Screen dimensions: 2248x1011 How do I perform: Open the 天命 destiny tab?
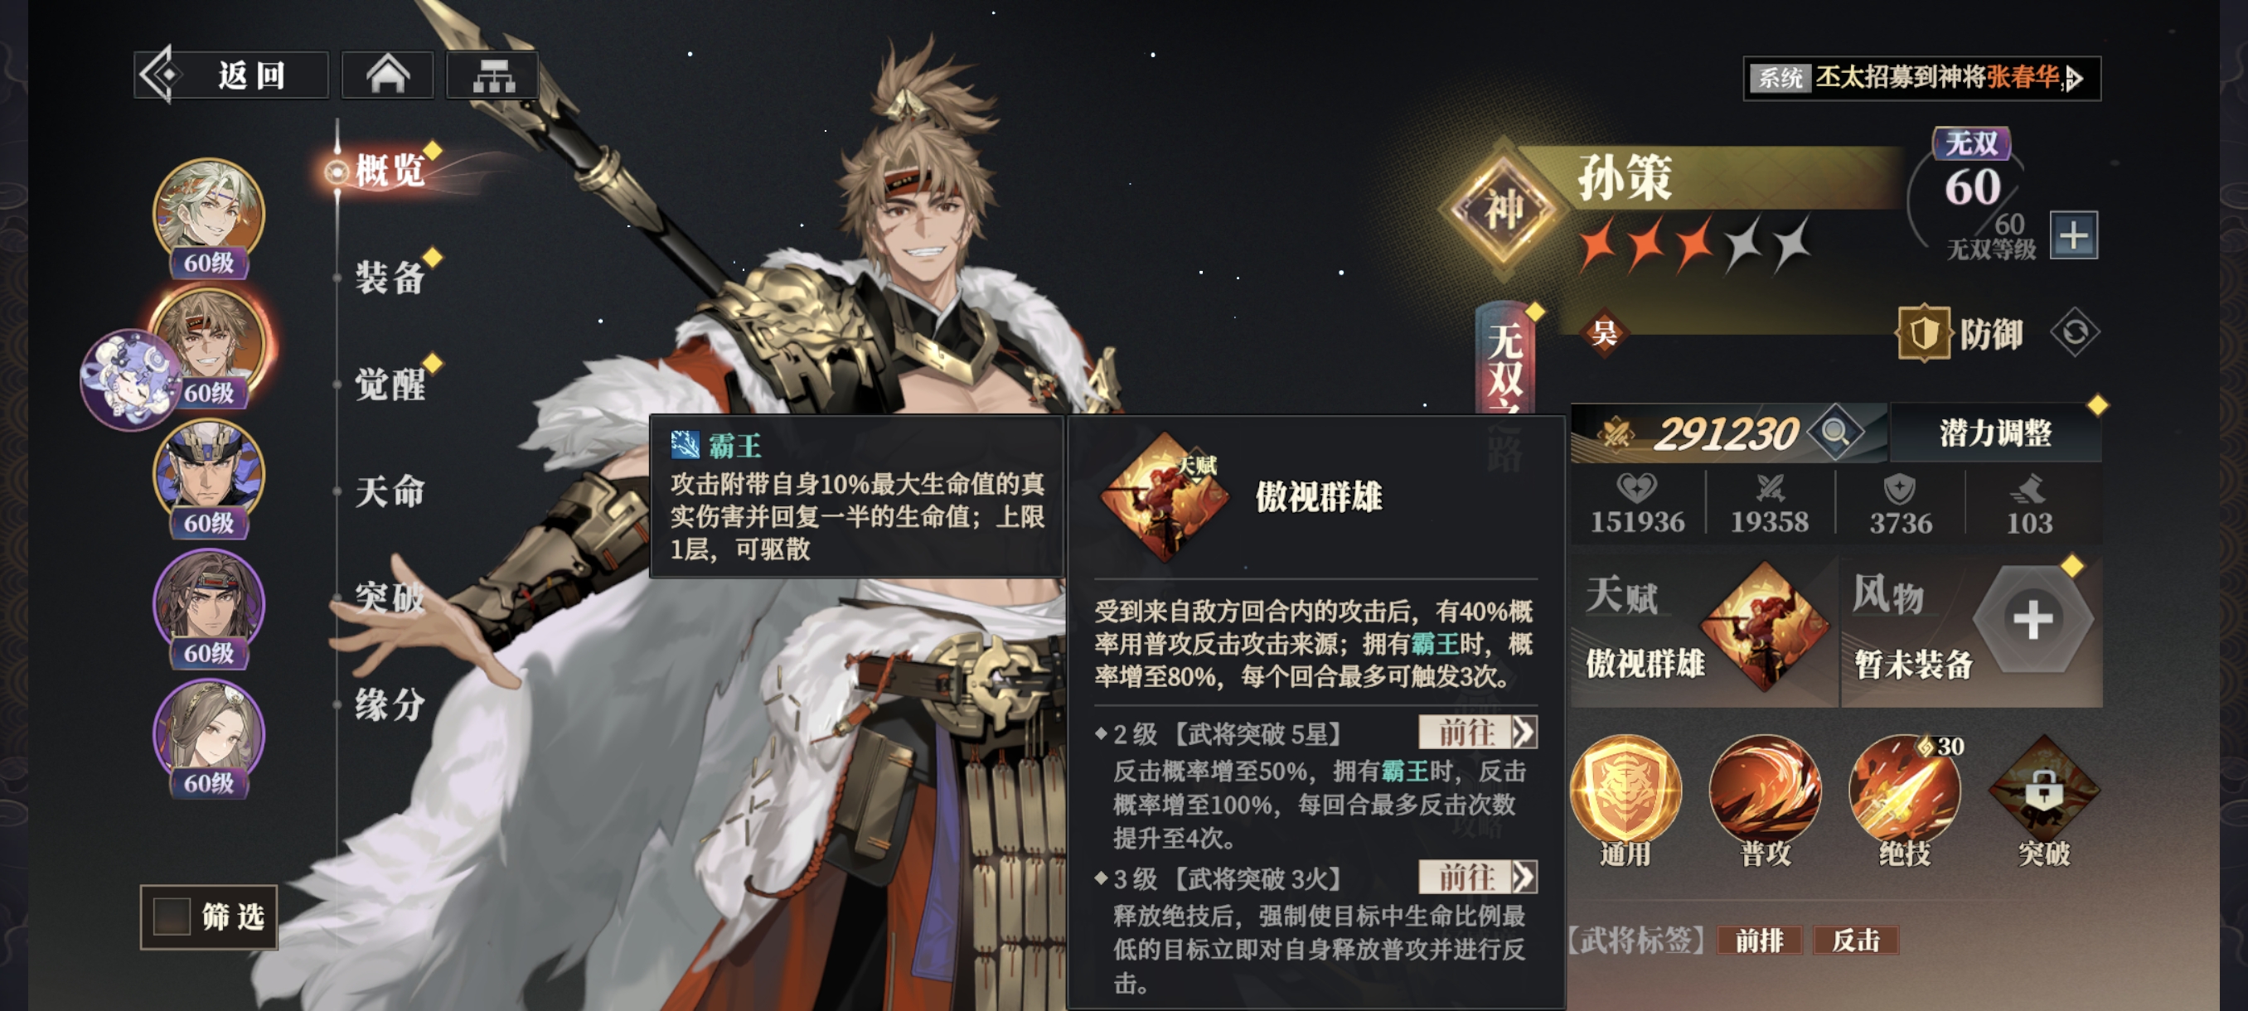[x=390, y=491]
